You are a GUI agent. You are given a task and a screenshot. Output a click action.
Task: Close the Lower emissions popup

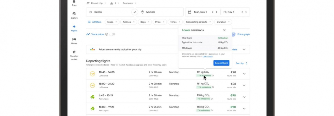pos(224,30)
